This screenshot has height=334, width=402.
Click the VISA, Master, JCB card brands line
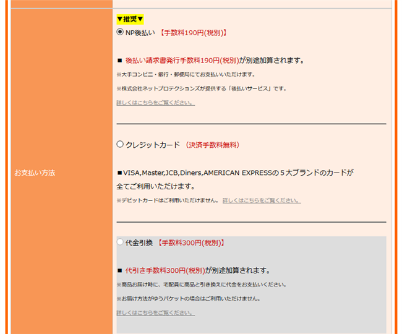point(235,173)
